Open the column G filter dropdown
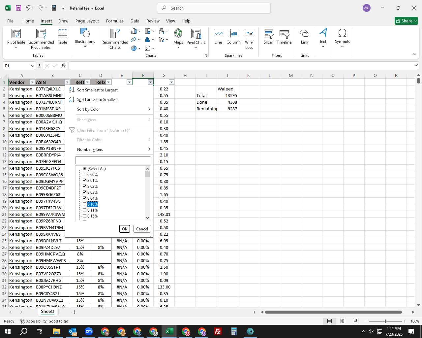The height and width of the screenshot is (338, 422). [171, 82]
